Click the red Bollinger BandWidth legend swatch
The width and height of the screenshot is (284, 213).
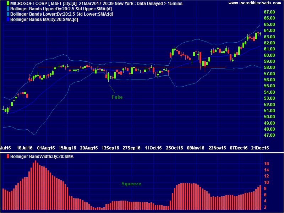[x=8, y=157]
